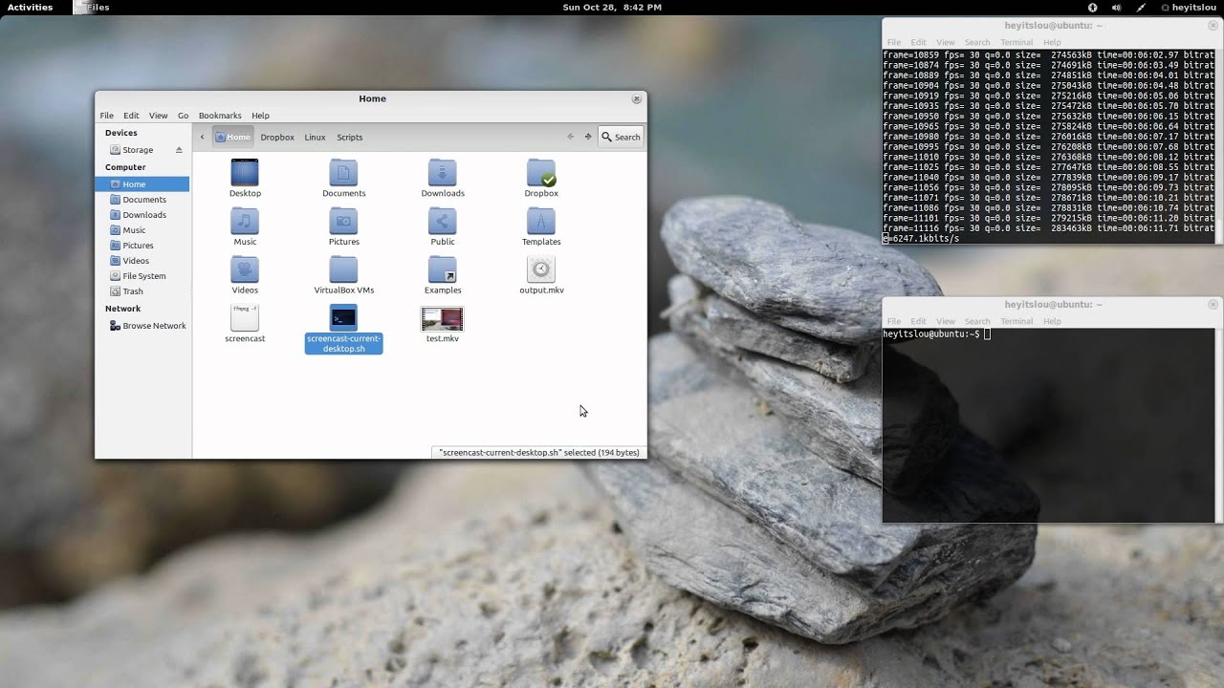
Task: Open View menu in lower terminal window
Action: (x=946, y=321)
